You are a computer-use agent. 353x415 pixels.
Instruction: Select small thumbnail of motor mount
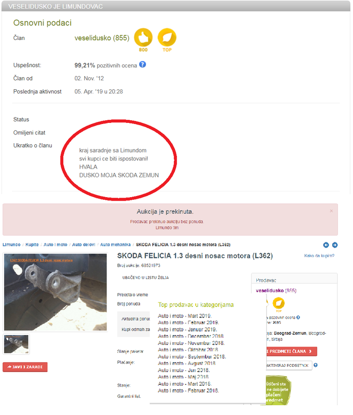click(x=16, y=344)
